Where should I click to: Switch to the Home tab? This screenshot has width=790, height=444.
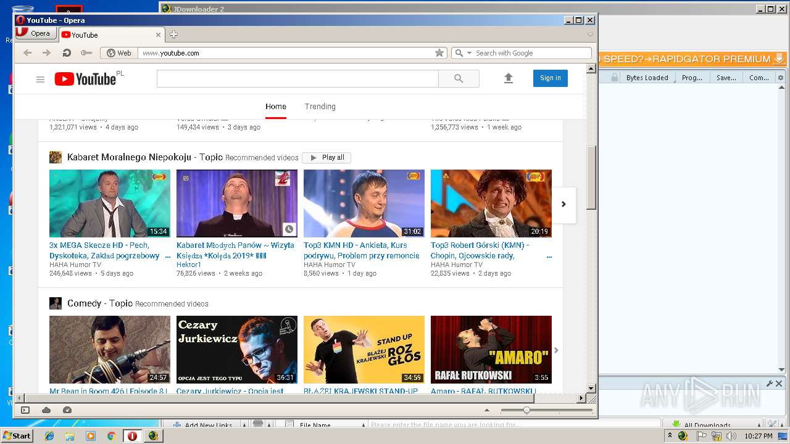coord(276,107)
